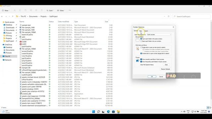The height and width of the screenshot is (119, 212).
Task: Click the chevron after This PC in breadcrumb
Action: coord(27,17)
